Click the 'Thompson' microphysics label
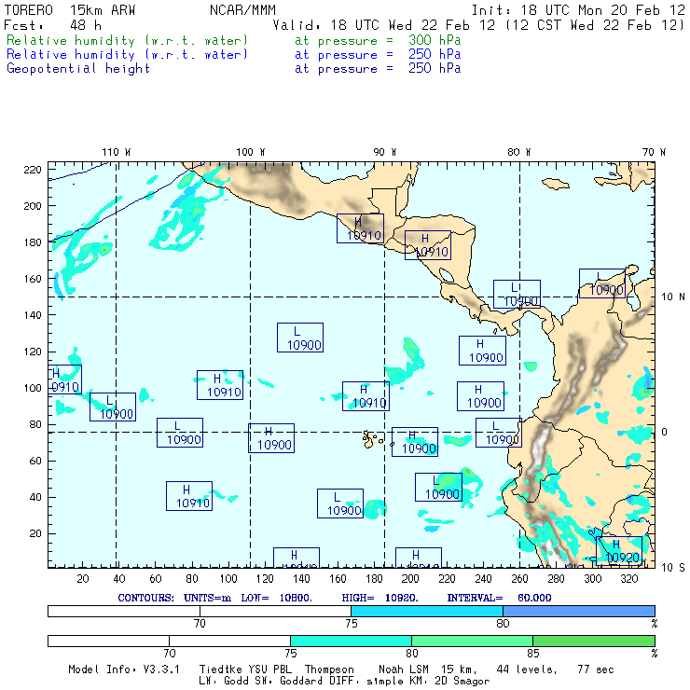The width and height of the screenshot is (690, 690). [x=329, y=669]
